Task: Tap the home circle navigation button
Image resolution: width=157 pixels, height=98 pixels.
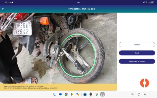Action: pyautogui.click(x=139, y=94)
